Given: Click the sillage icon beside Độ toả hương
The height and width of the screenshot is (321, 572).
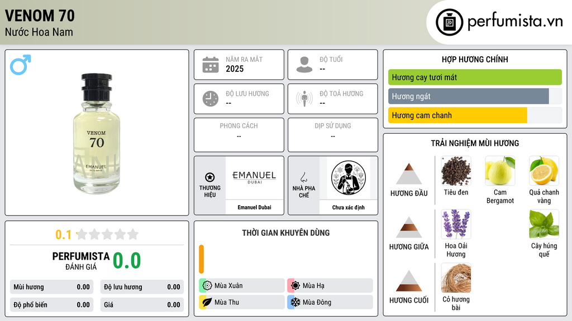Looking at the screenshot, I should (x=304, y=99).
